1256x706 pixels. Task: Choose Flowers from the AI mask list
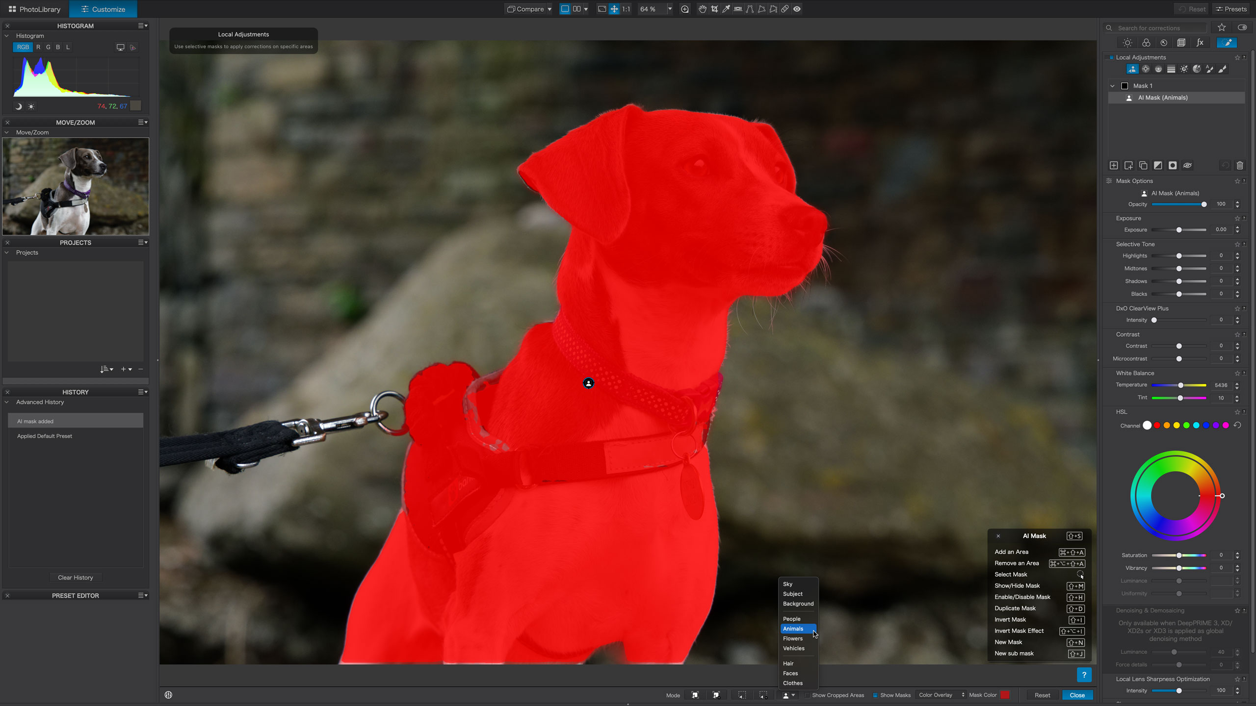(793, 638)
